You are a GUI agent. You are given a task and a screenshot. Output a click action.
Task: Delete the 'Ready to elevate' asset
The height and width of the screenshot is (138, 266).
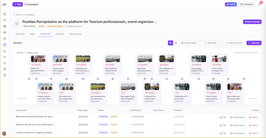pos(253,125)
